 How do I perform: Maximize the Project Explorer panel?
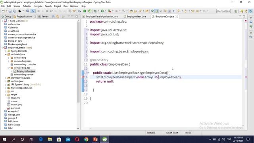(77, 16)
